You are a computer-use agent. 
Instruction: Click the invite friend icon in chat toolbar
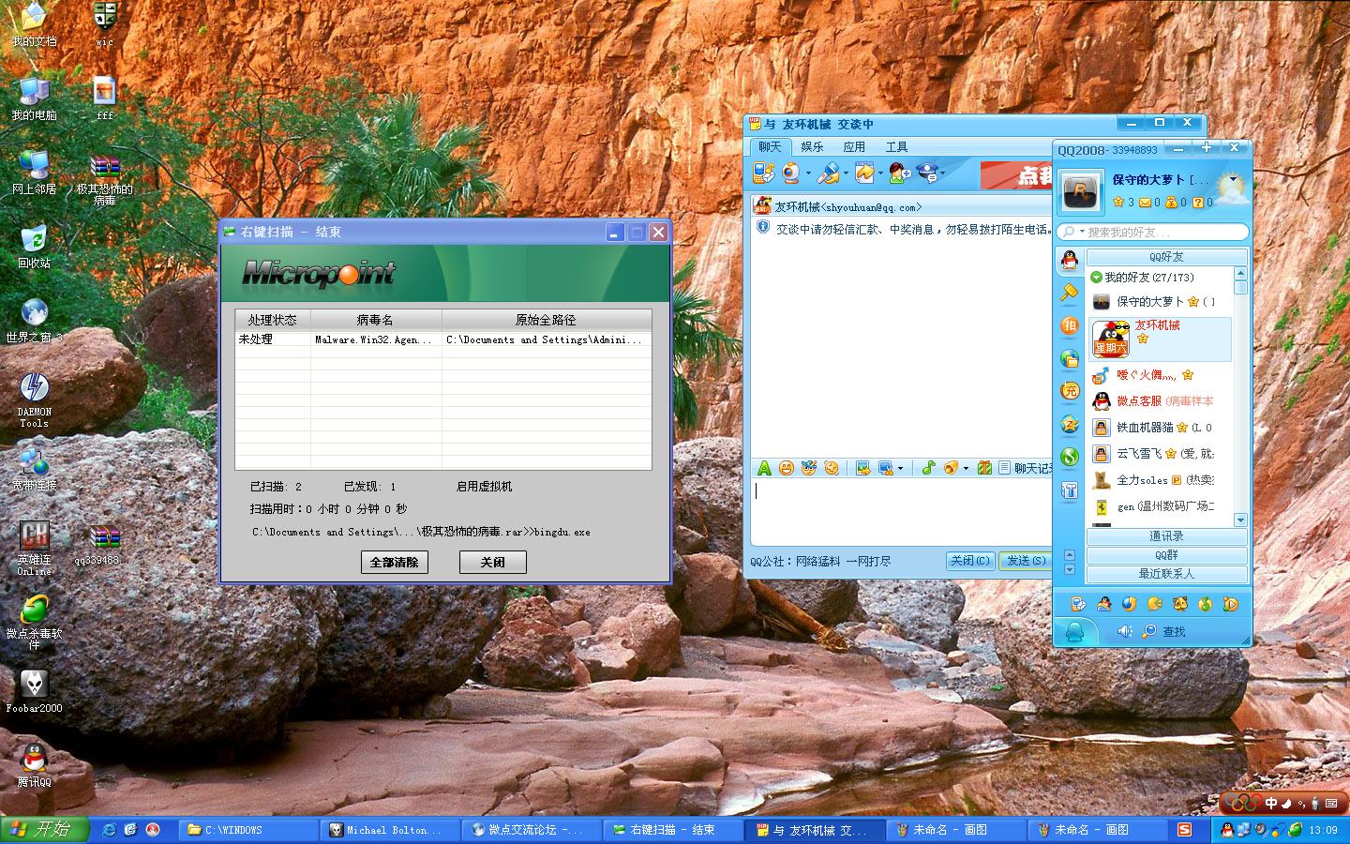[x=900, y=173]
